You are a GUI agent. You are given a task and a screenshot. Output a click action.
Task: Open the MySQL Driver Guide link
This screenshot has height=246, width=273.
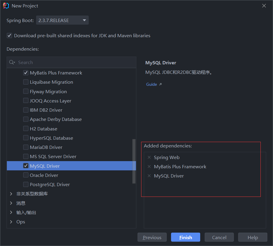152,84
